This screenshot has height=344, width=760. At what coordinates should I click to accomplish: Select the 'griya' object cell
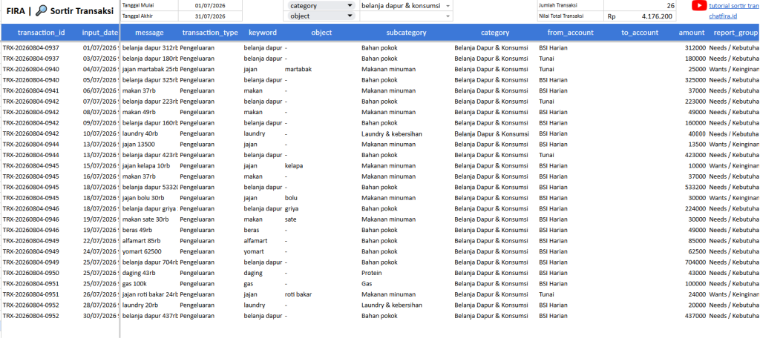(322, 208)
